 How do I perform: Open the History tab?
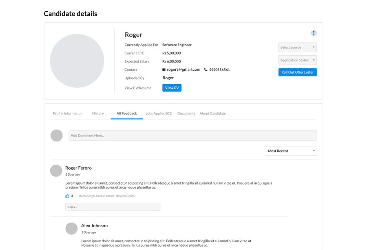click(98, 113)
